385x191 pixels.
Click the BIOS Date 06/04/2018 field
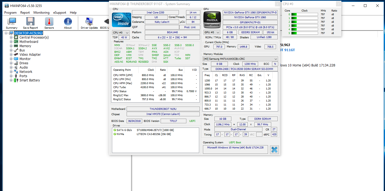(x=134, y=121)
